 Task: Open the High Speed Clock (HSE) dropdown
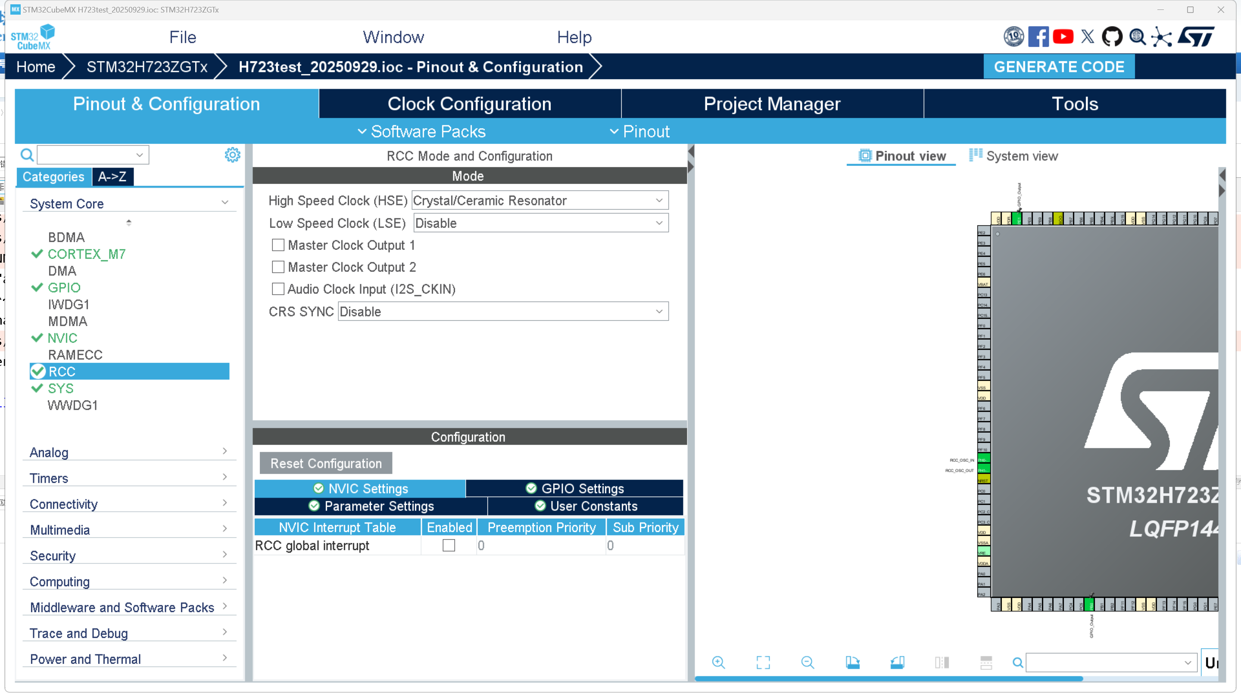point(539,200)
